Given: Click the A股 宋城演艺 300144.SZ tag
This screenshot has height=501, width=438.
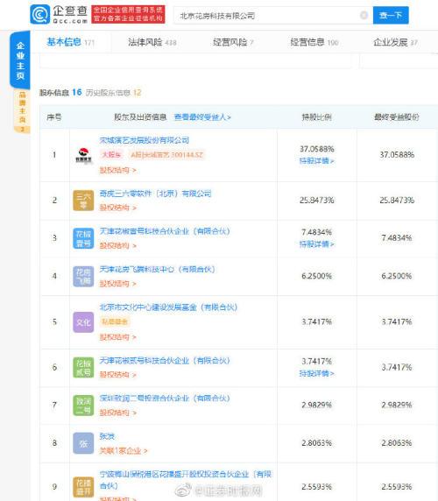Looking at the screenshot, I should tap(166, 155).
